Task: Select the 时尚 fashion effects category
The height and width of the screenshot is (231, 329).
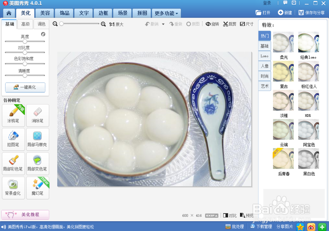Action: pos(265,76)
